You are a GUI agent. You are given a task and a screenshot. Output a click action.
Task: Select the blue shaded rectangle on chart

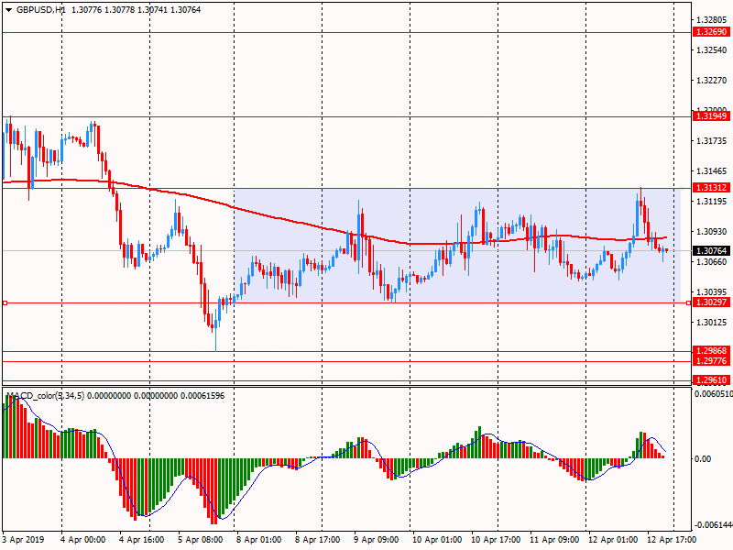pyautogui.click(x=458, y=275)
